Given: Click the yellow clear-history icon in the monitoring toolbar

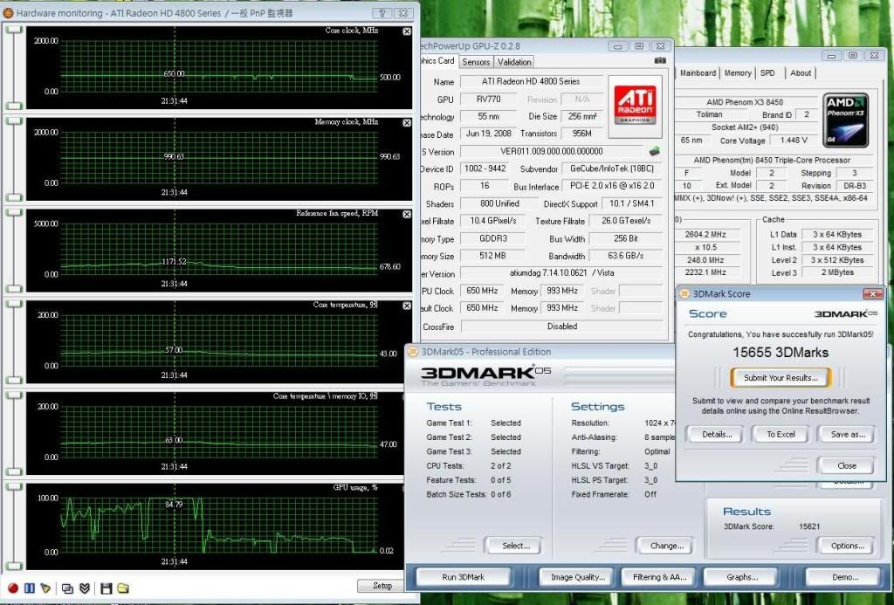Looking at the screenshot, I should tap(45, 588).
